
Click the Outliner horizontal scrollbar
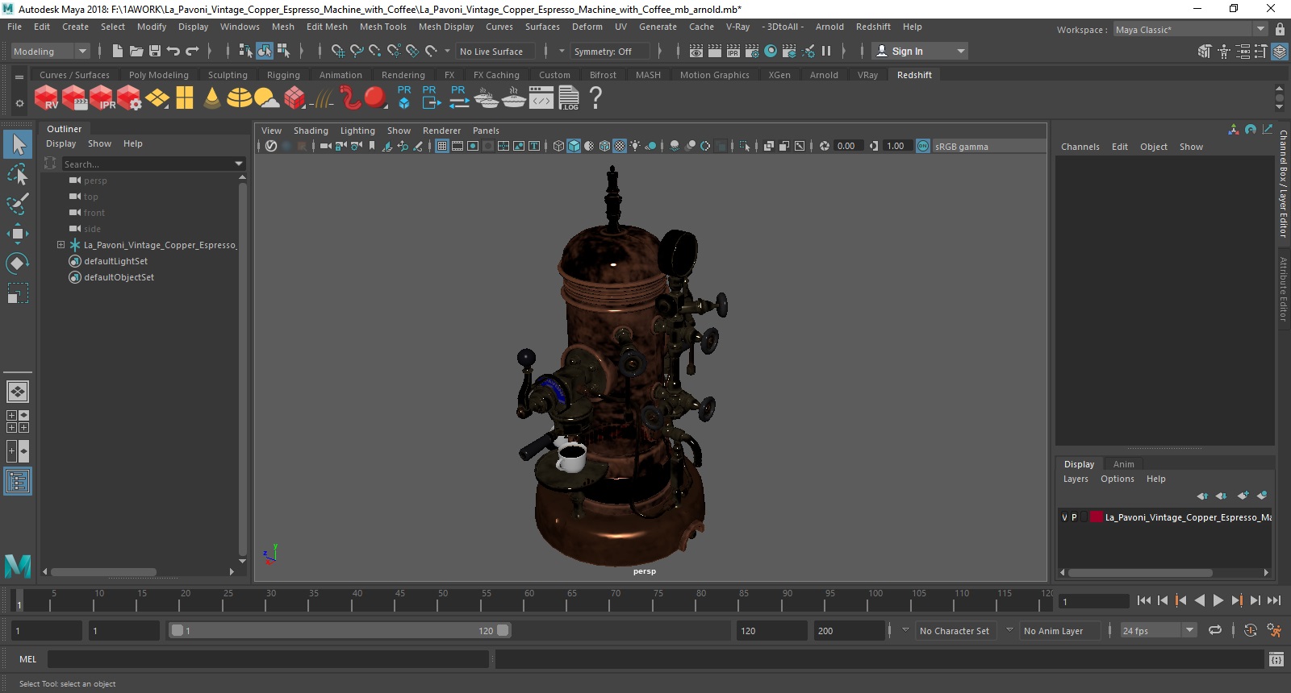coord(104,572)
